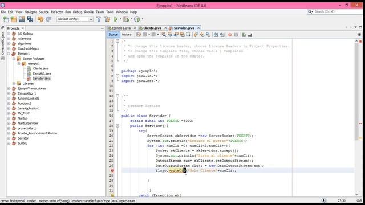Expand the AG_Sudoku project node

[x=9, y=34]
